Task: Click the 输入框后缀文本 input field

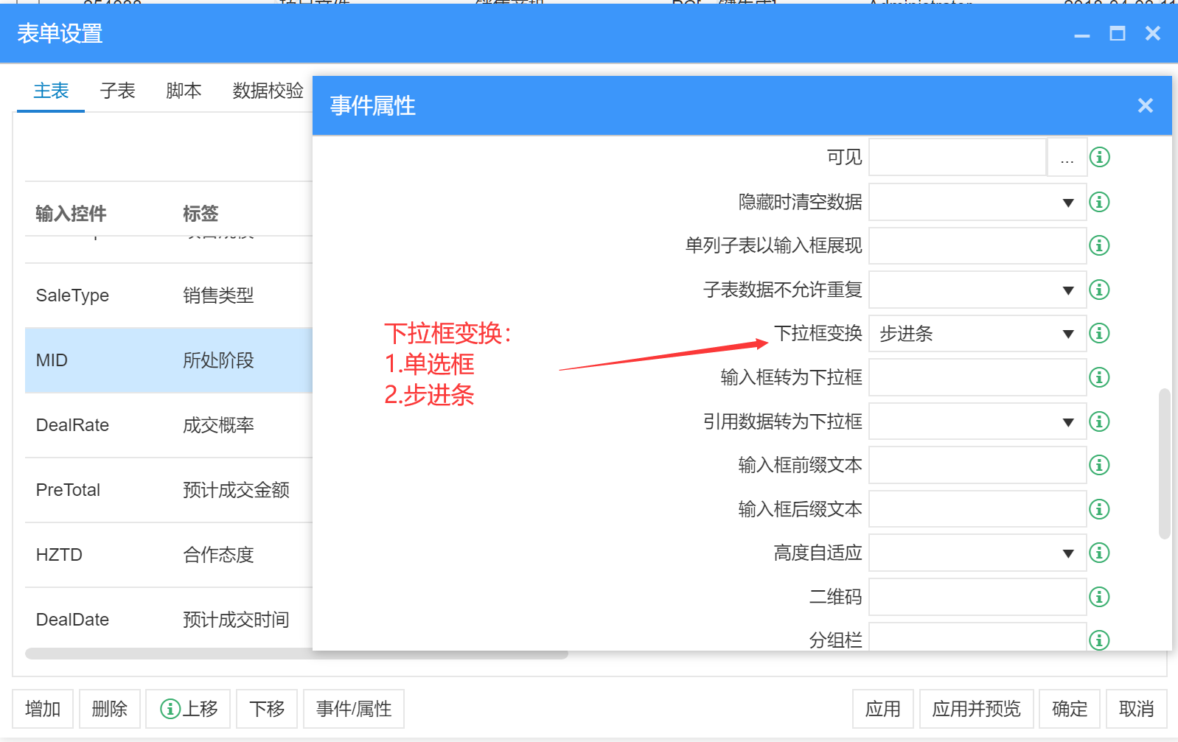Action: [x=977, y=509]
